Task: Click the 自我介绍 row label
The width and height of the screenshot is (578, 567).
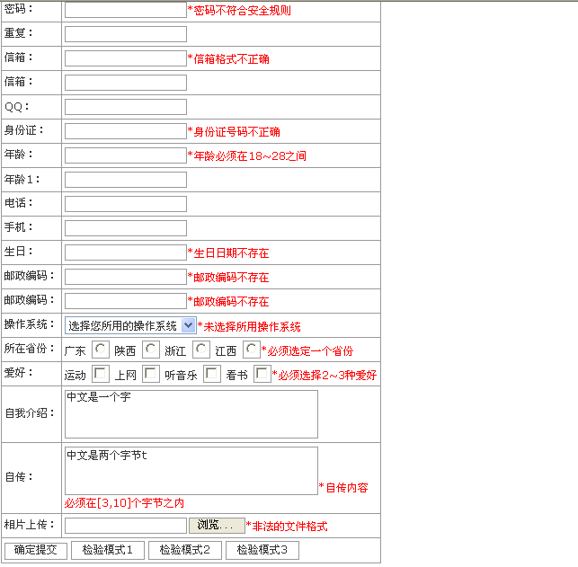Action: (x=30, y=413)
